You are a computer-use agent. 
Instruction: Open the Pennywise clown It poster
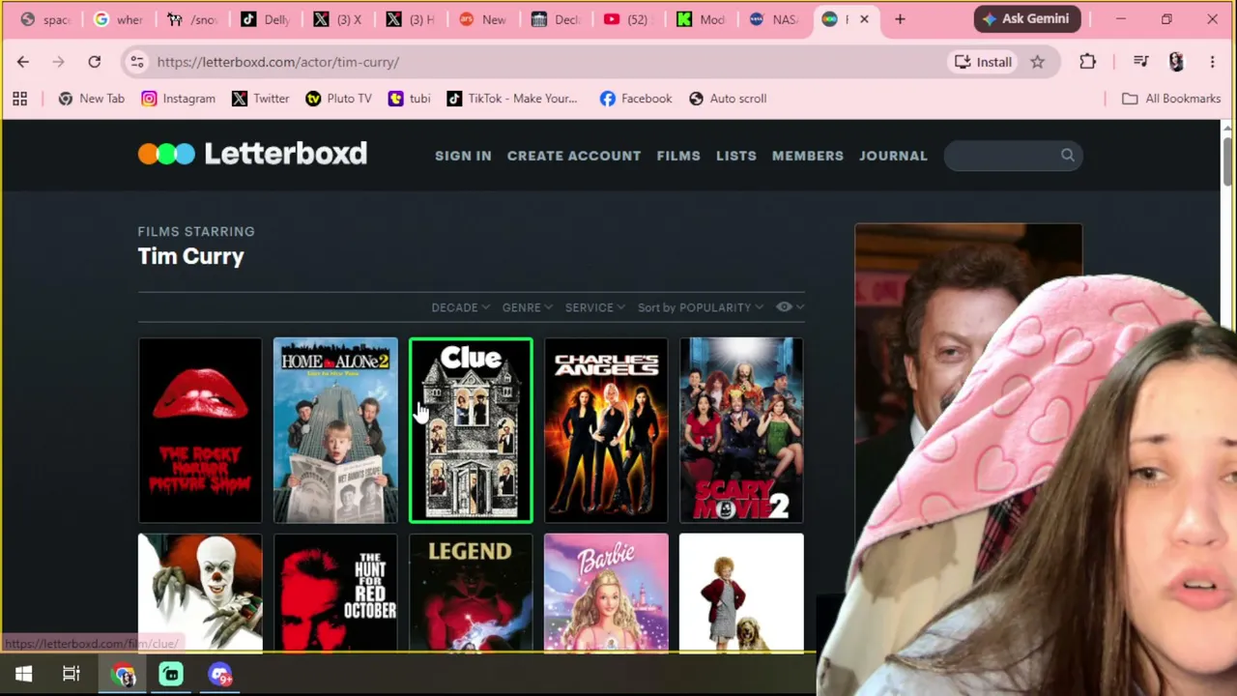200,593
